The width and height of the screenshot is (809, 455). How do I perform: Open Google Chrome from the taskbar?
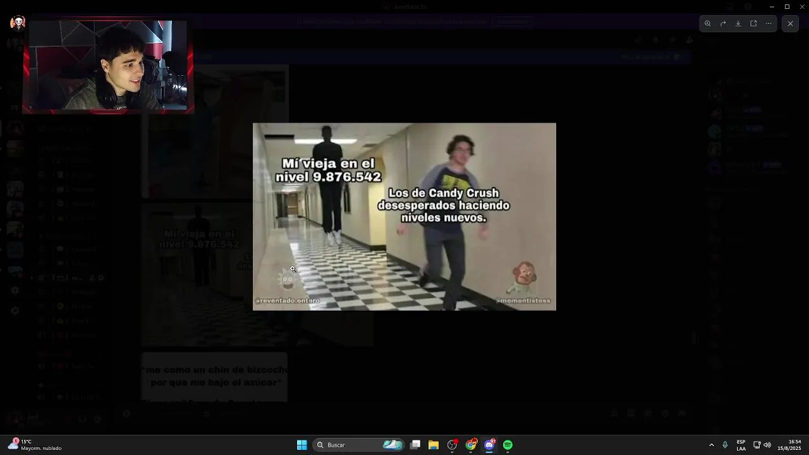tap(471, 445)
